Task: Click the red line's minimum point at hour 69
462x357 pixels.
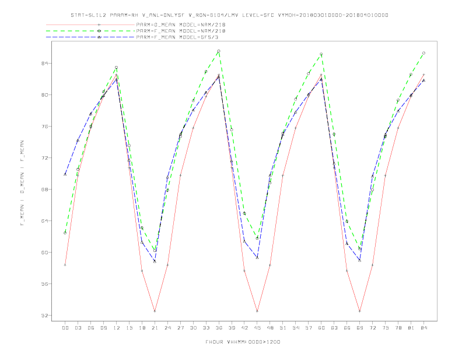Action: coord(360,311)
